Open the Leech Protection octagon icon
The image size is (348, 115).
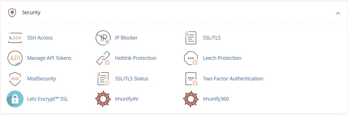(x=191, y=58)
